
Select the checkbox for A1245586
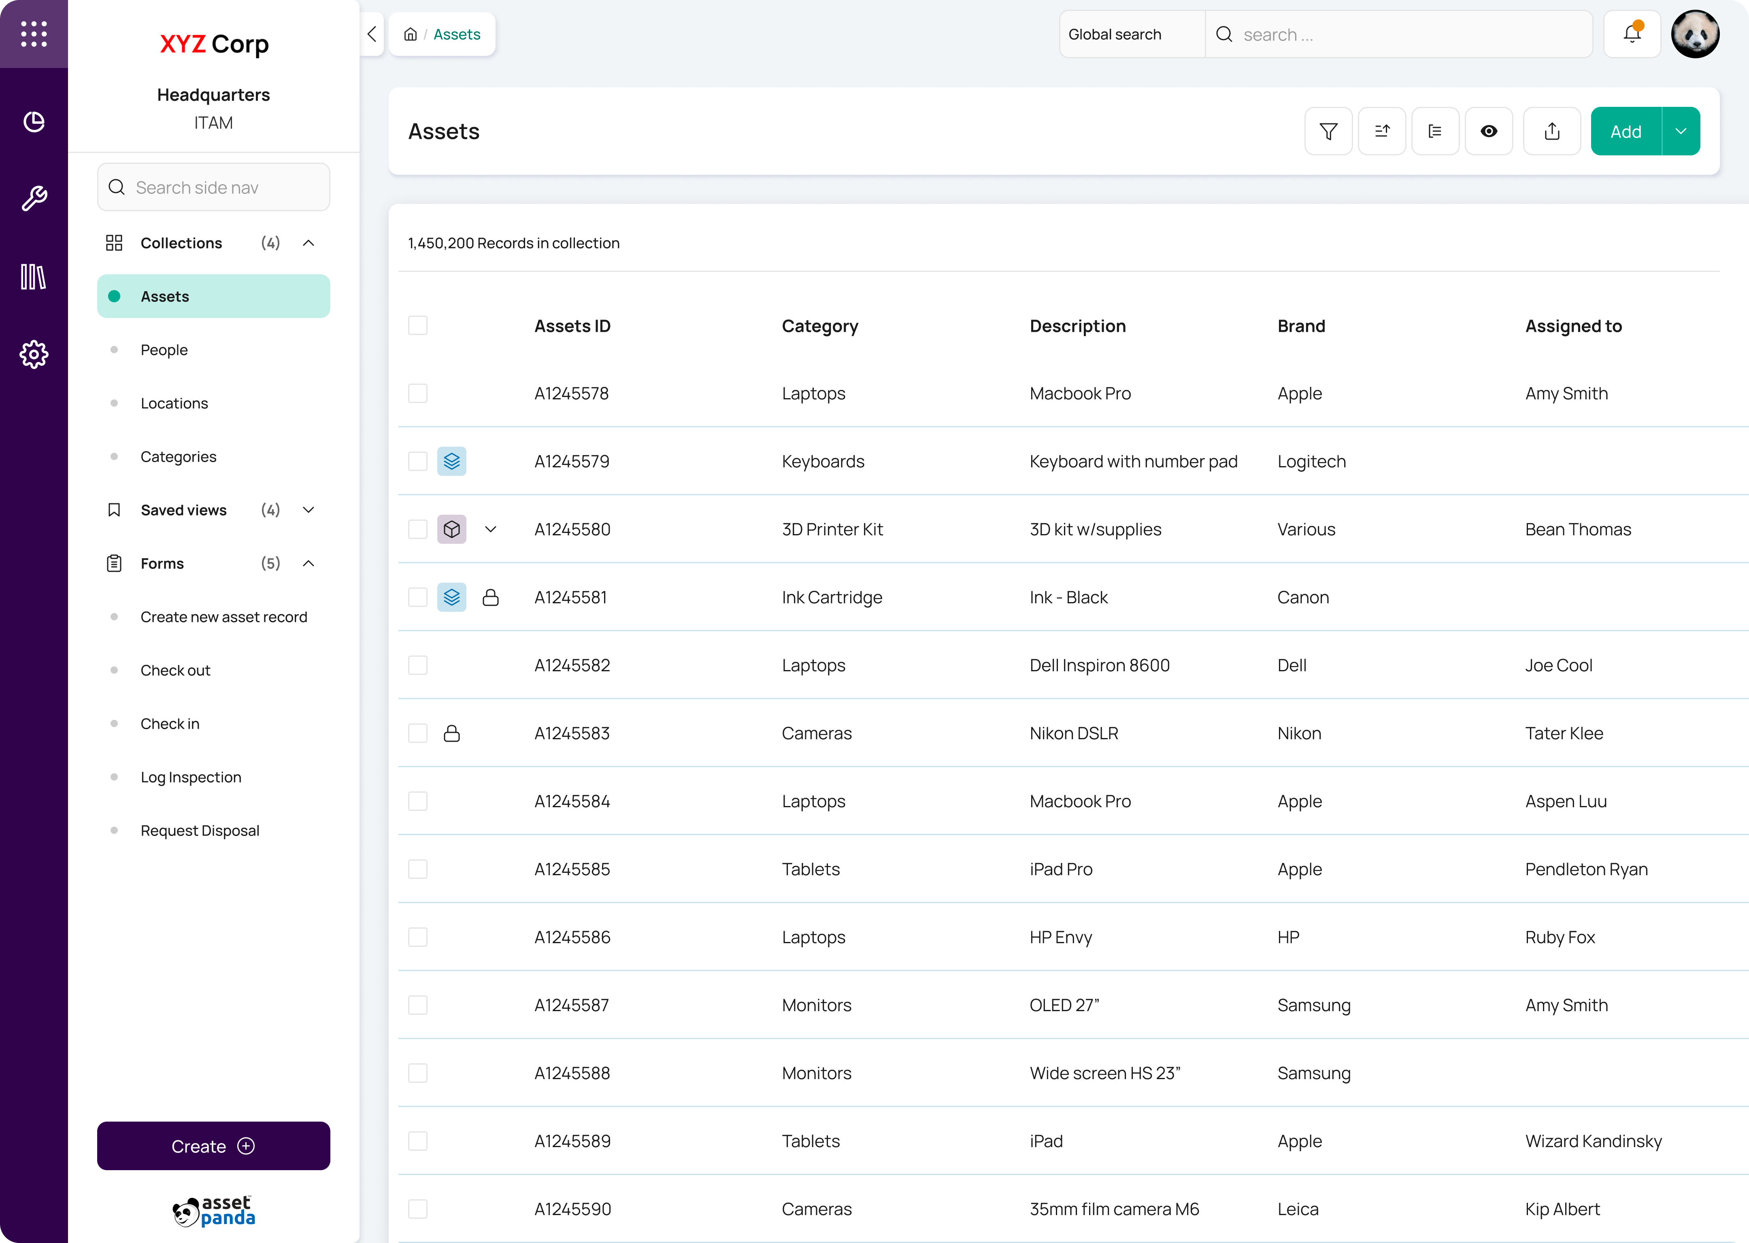pos(418,937)
